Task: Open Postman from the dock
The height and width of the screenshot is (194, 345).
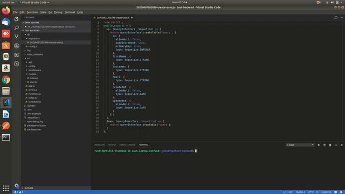Action: click(6, 126)
